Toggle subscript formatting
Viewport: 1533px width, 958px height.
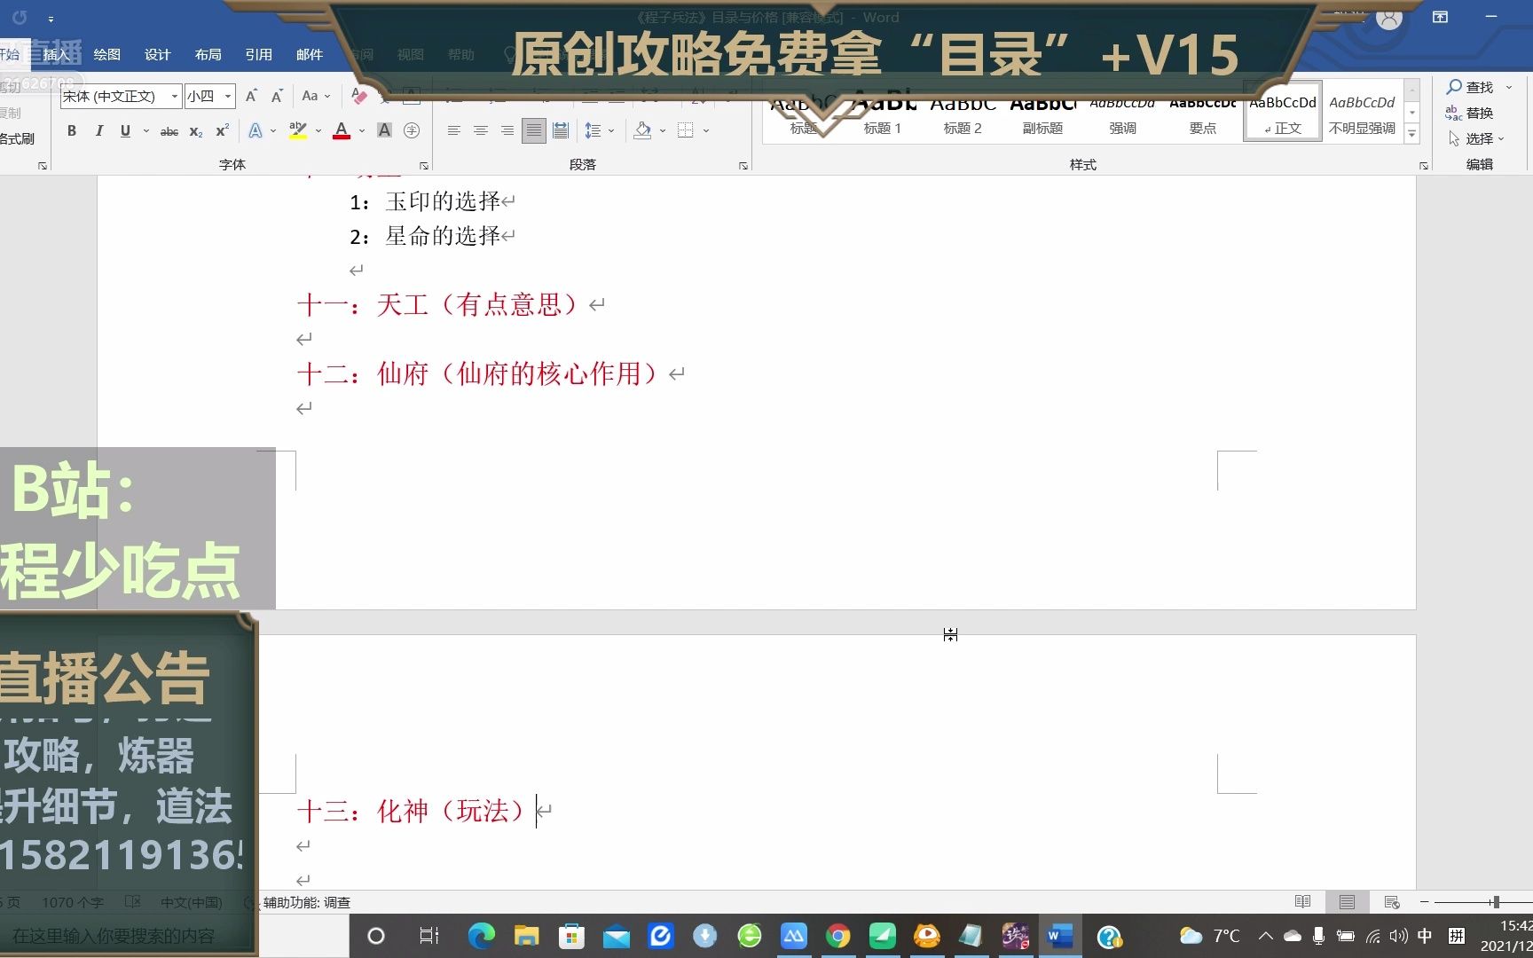pos(196,130)
